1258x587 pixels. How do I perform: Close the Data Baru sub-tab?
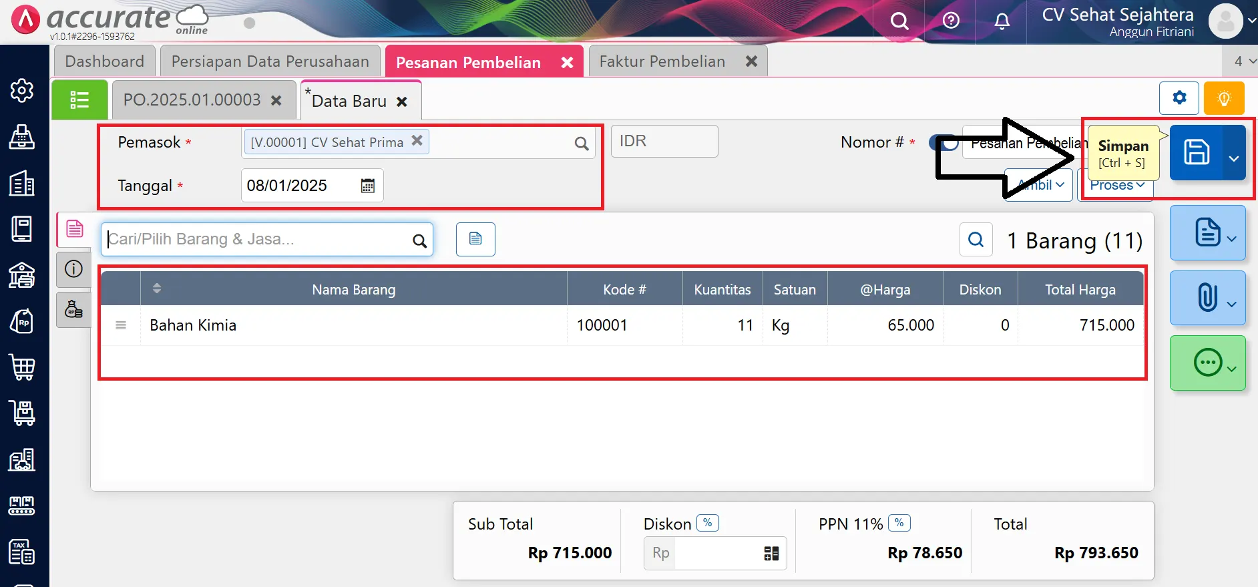coord(402,102)
